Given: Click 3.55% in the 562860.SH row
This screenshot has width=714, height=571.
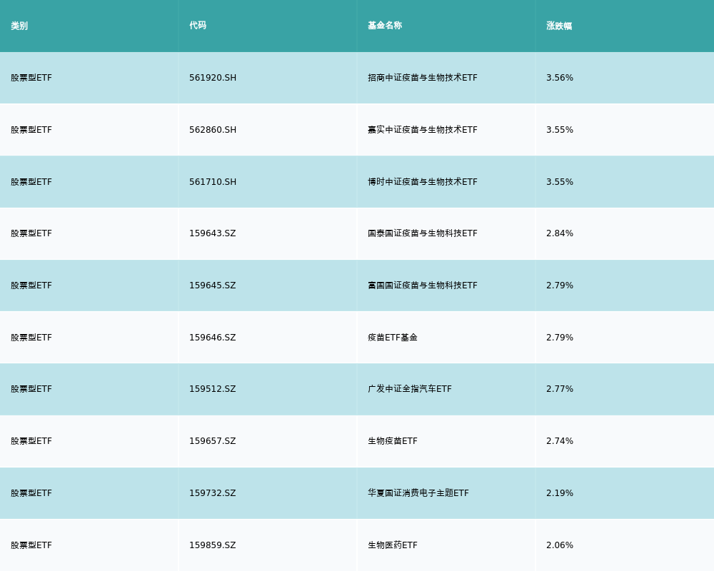Looking at the screenshot, I should 560,130.
